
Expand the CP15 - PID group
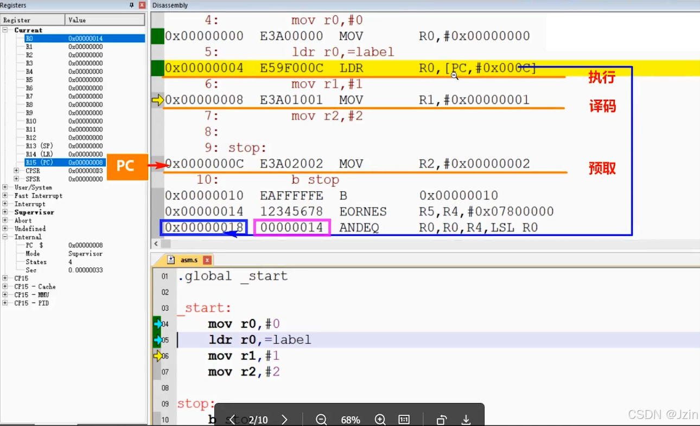click(x=5, y=303)
